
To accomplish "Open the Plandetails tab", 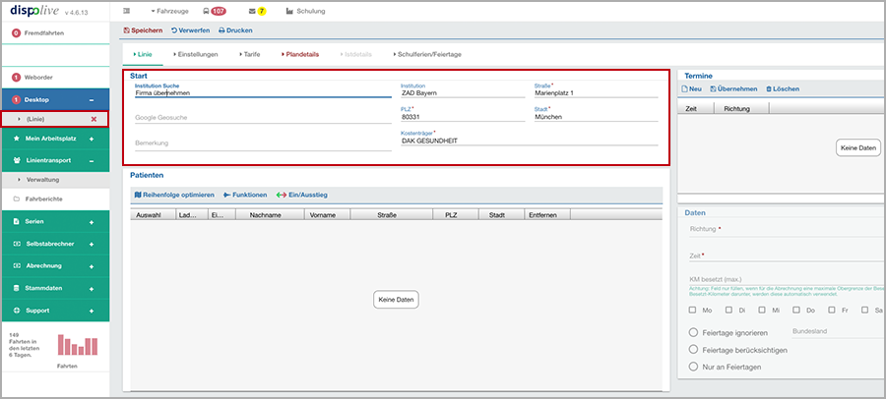I will point(300,55).
